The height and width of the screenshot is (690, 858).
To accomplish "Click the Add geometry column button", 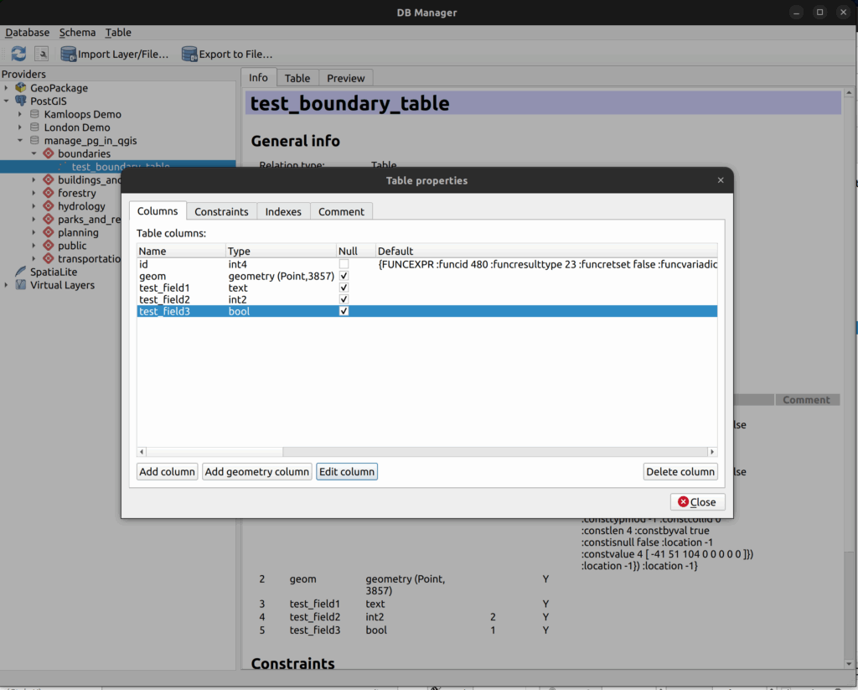I will click(256, 472).
